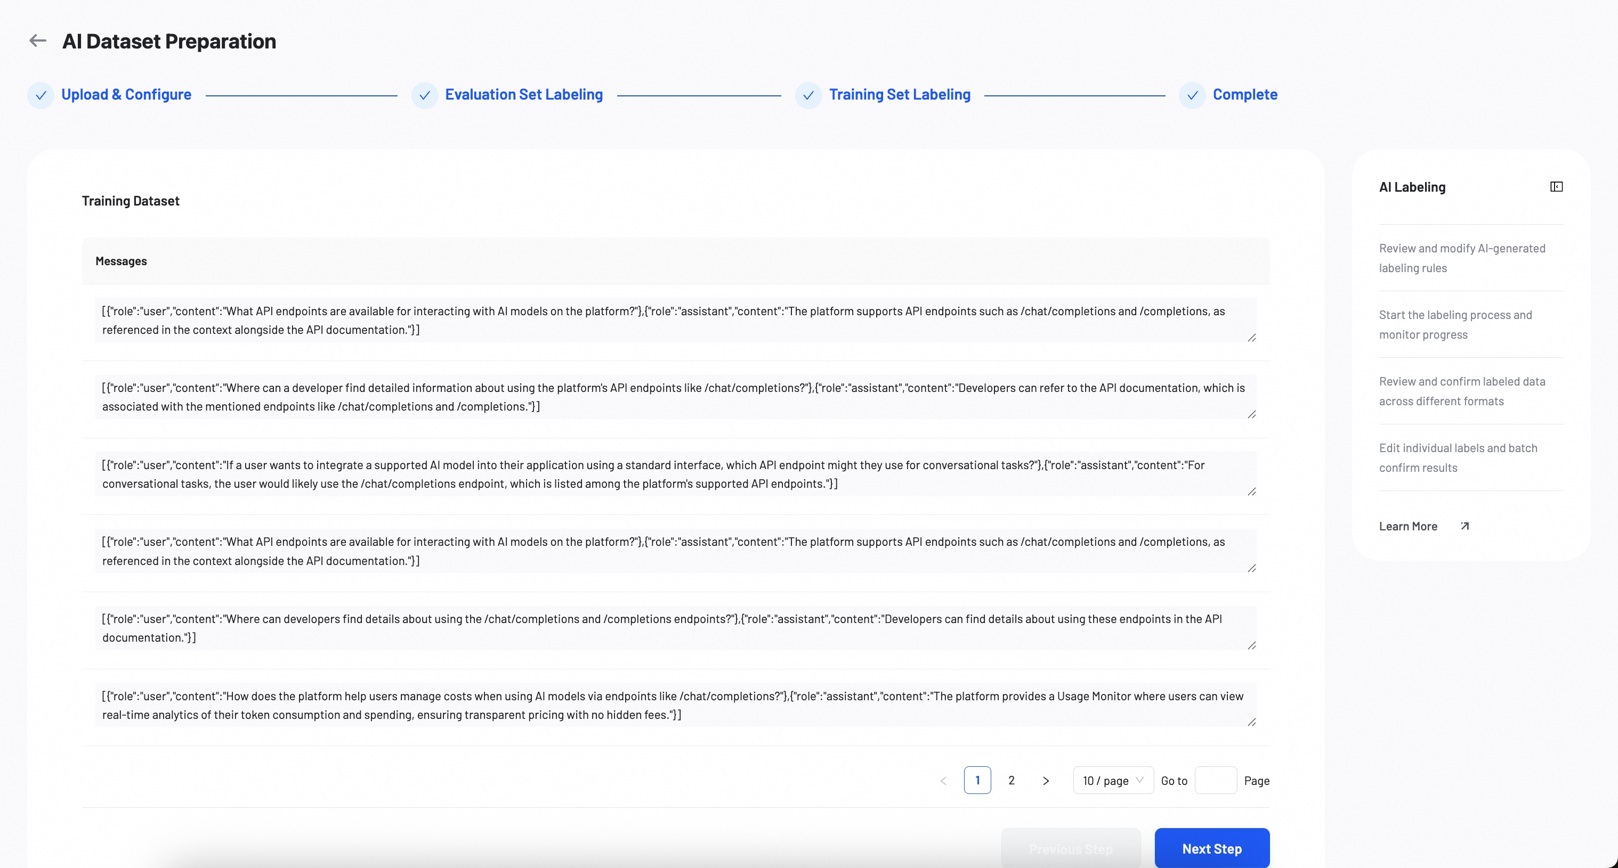Click the Upload & Configure checkmark circle
The width and height of the screenshot is (1618, 868).
coord(41,95)
